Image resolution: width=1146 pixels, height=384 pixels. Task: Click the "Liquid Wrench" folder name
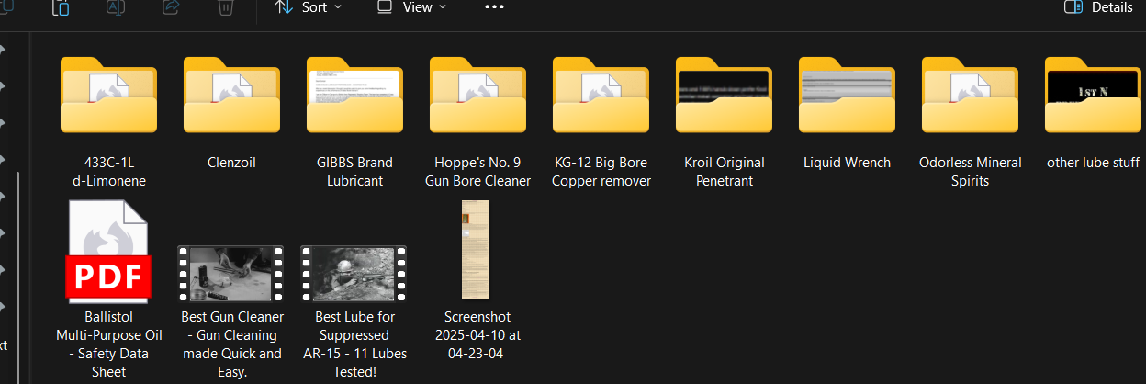coord(847,163)
